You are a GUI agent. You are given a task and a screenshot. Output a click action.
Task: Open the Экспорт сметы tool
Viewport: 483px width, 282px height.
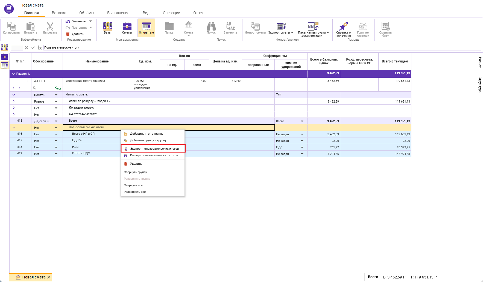click(281, 26)
